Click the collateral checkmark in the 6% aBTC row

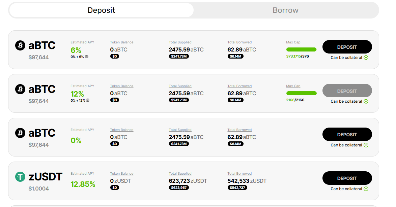point(366,58)
